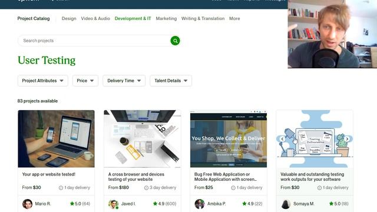Select the Design category tab

click(69, 18)
